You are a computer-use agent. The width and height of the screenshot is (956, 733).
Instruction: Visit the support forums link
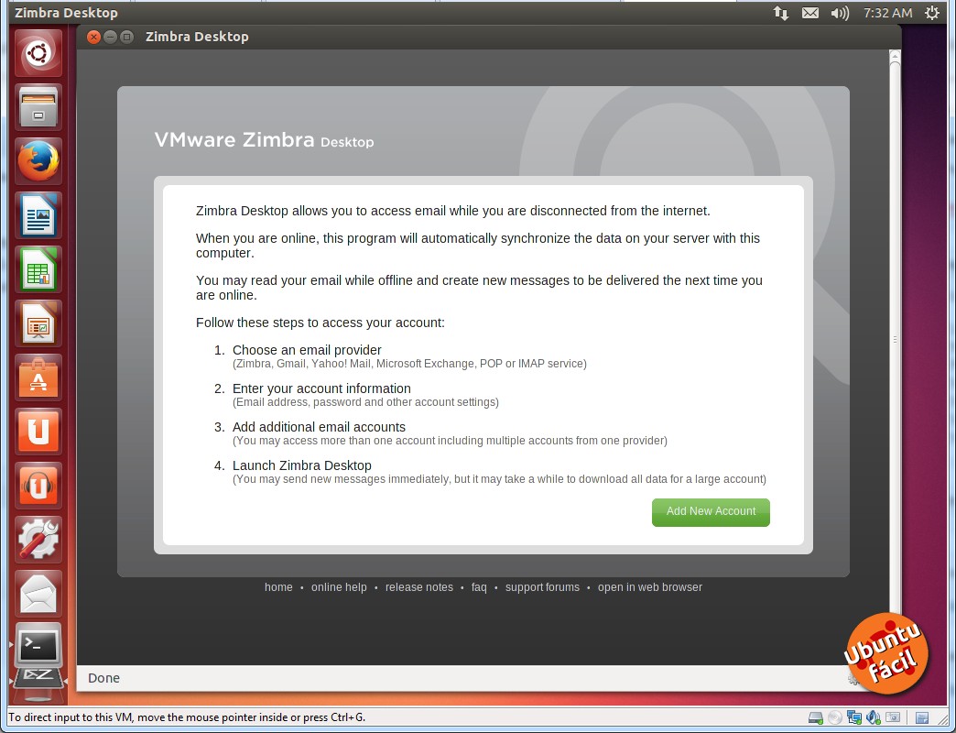(543, 587)
